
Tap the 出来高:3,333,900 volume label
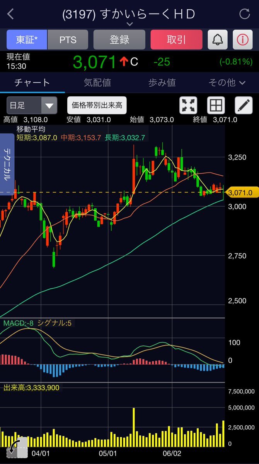pos(31,388)
